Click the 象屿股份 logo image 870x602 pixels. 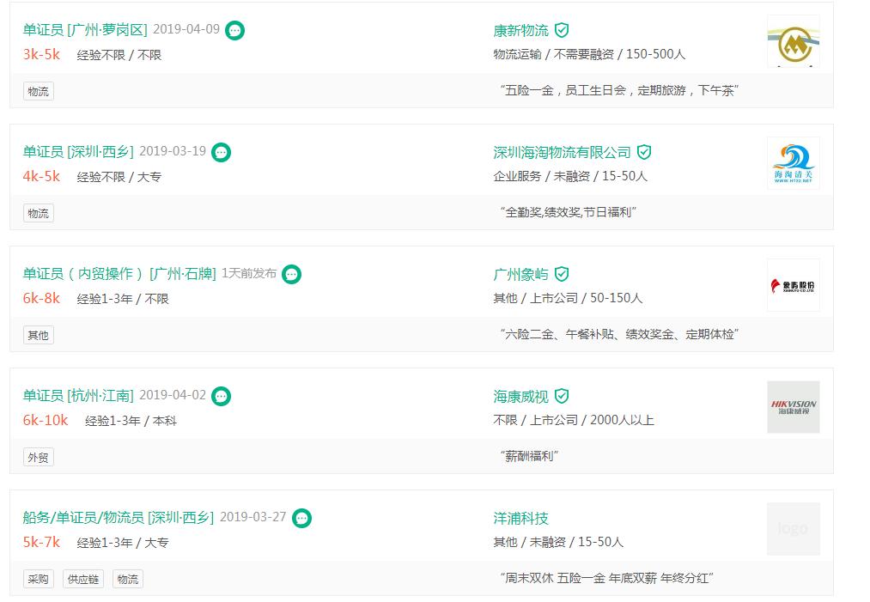(793, 285)
